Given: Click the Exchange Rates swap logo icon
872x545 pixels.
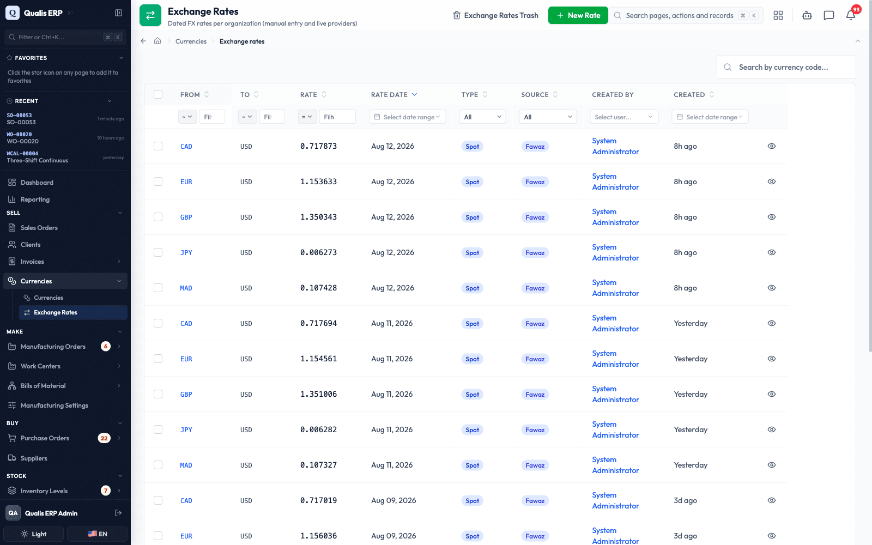Looking at the screenshot, I should [x=150, y=15].
